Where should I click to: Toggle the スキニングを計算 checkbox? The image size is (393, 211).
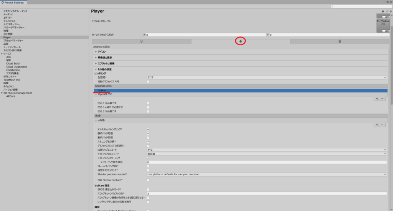(148, 142)
